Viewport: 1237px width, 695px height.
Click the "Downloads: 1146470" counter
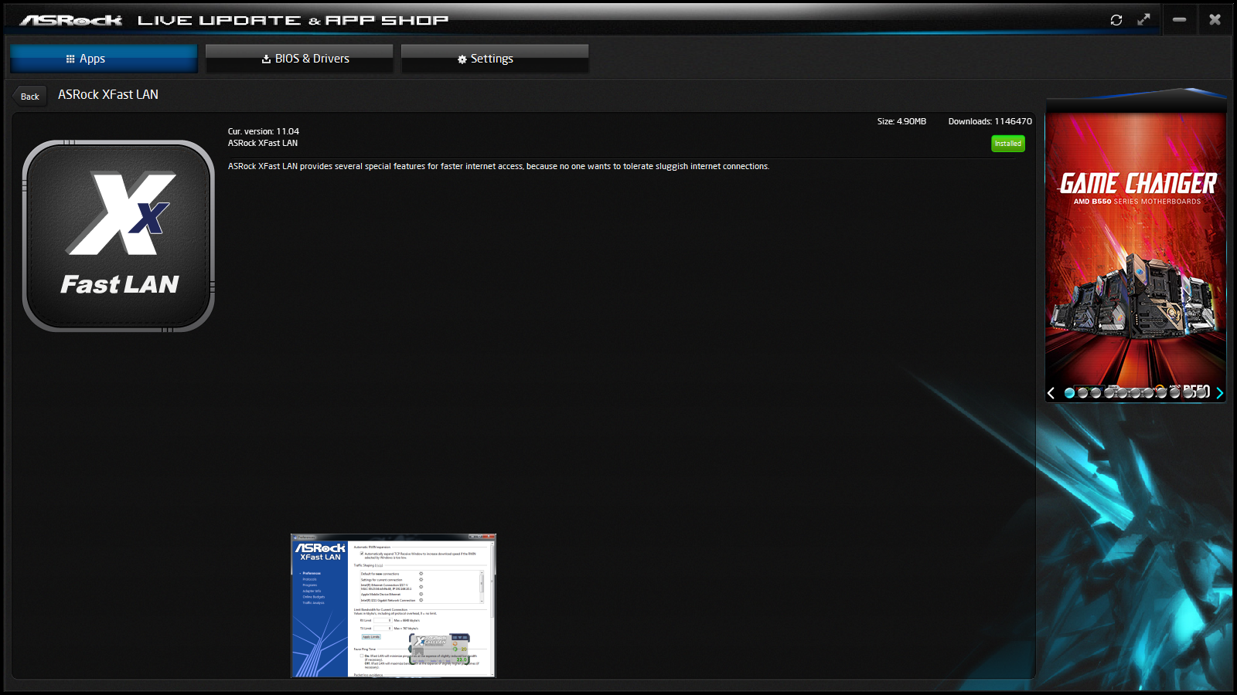(990, 121)
